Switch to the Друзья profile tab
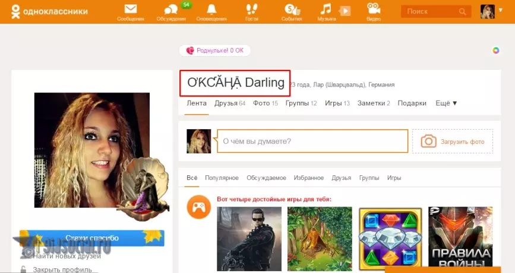 pyautogui.click(x=229, y=103)
